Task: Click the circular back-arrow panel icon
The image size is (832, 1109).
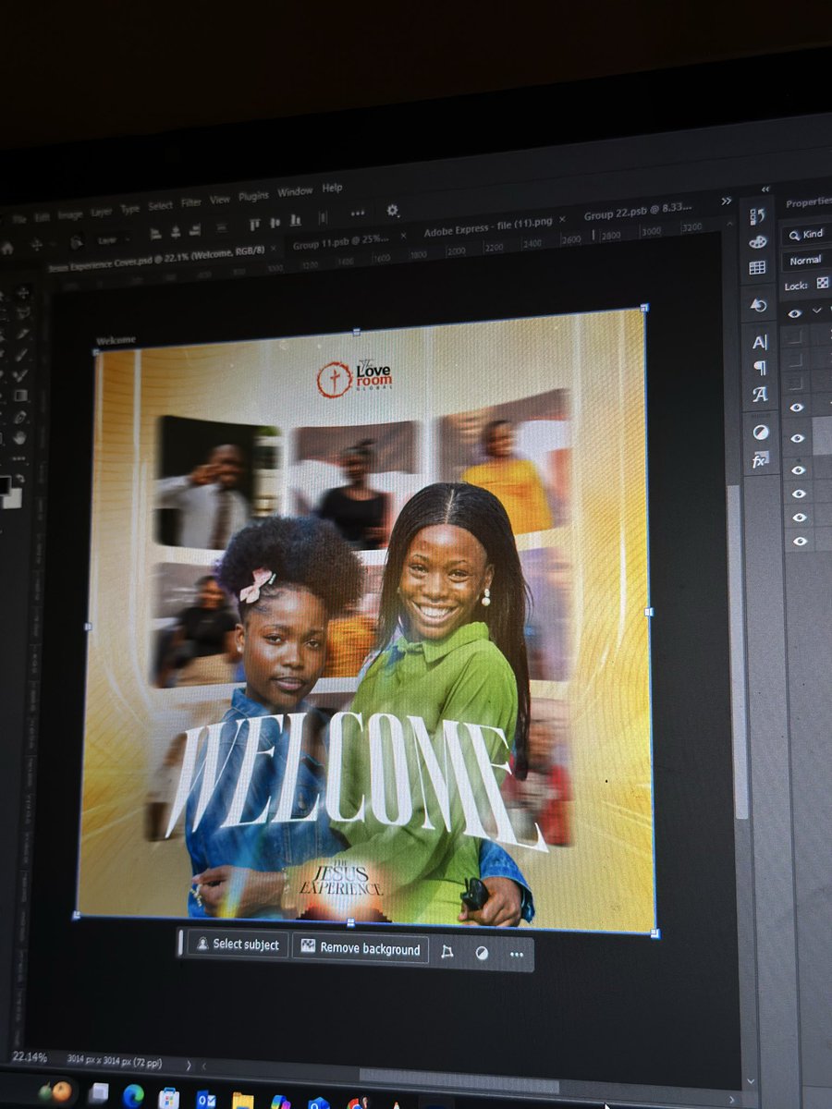Action: pos(759,305)
